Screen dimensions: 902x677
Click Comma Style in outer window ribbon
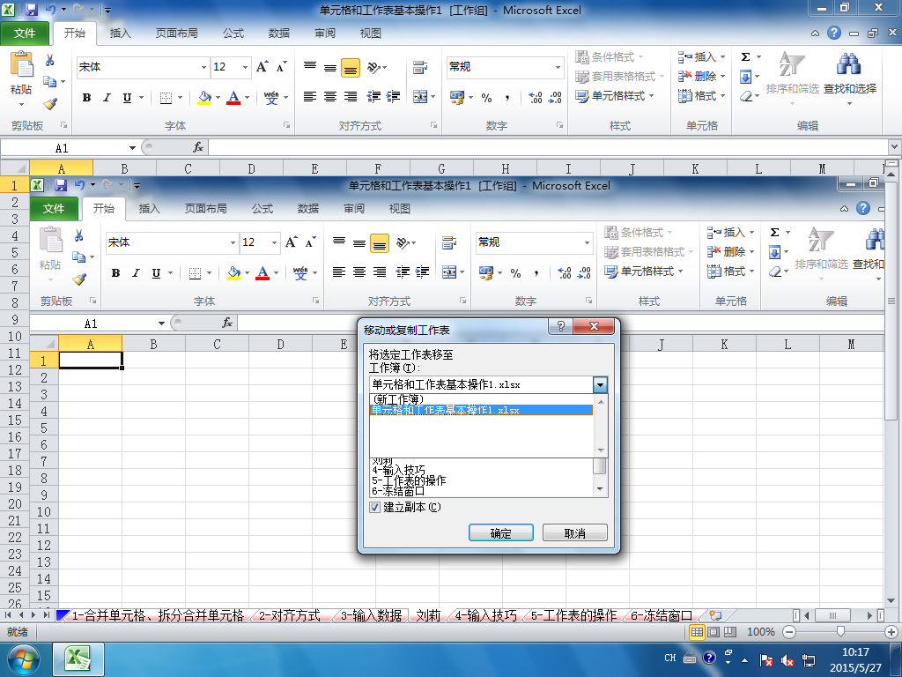506,97
